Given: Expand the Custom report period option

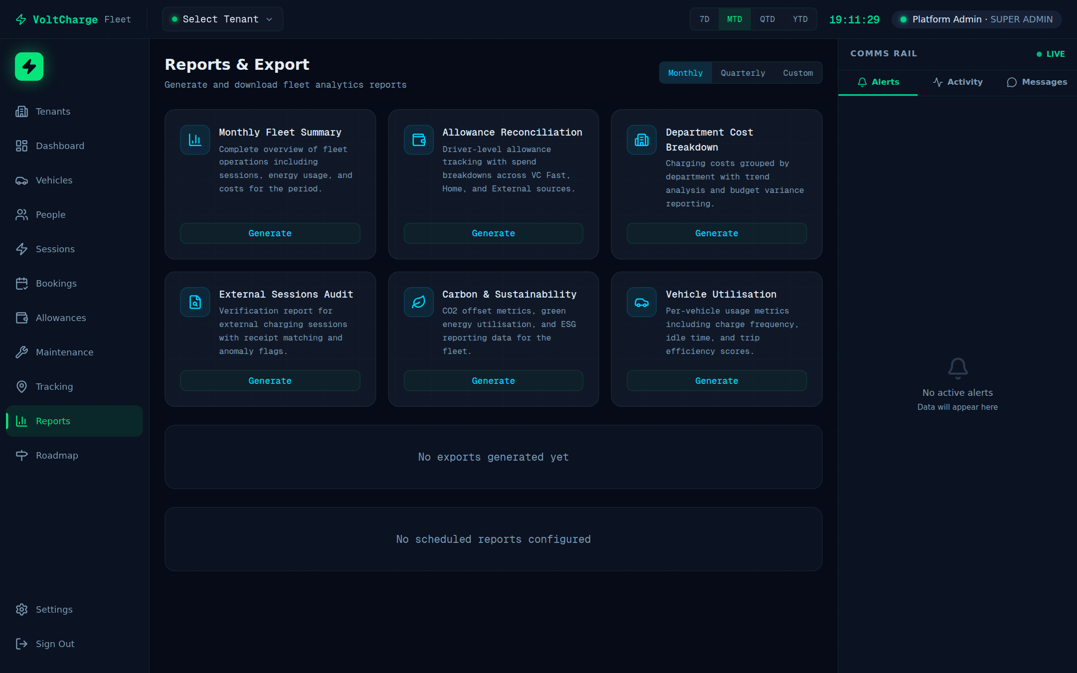Looking at the screenshot, I should pyautogui.click(x=798, y=73).
